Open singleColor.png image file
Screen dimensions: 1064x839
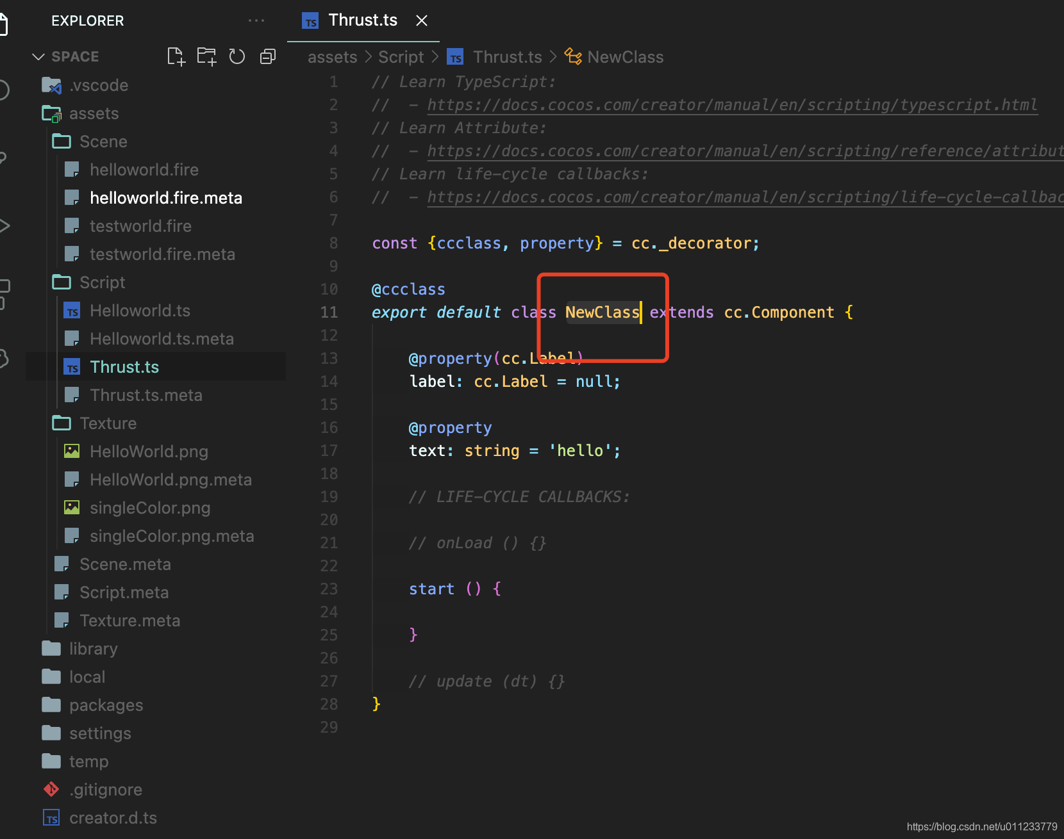tap(150, 508)
